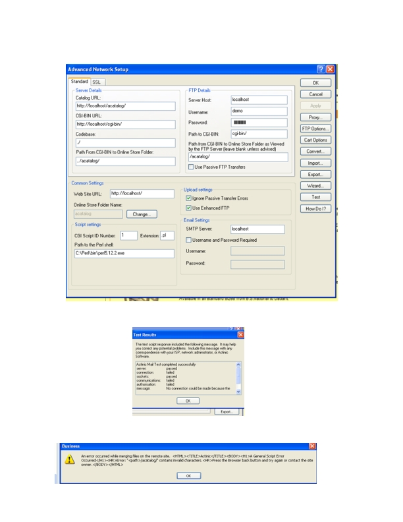Switch to the SSL tab
This screenshot has height=522, width=403.
point(96,82)
